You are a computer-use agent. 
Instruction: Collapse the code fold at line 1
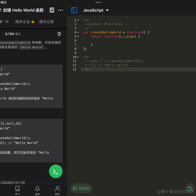pos(78,20)
